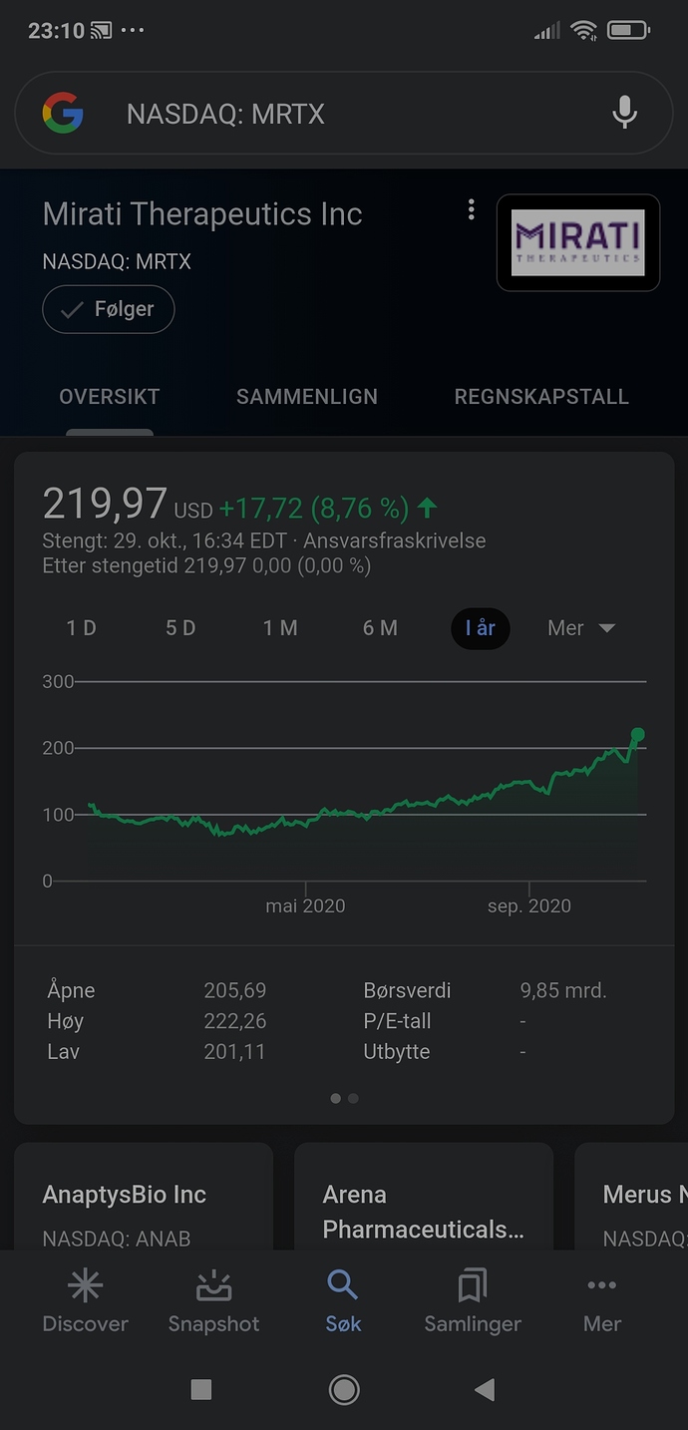Switch to the second stats page dot
This screenshot has height=1430, width=688.
353,1098
